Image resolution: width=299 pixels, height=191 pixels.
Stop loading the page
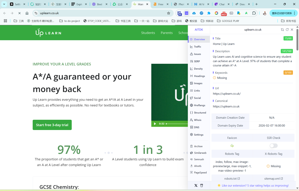point(19,13)
